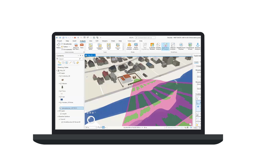Image resolution: width=259 pixels, height=146 pixels.
Task: Switch to the View ribbon tab
Action: 91,41
